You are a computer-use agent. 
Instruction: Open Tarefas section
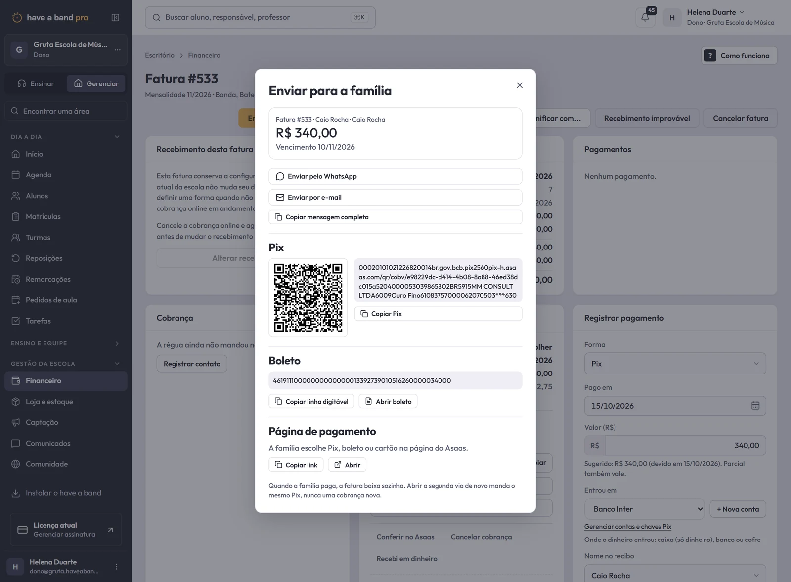click(x=66, y=321)
